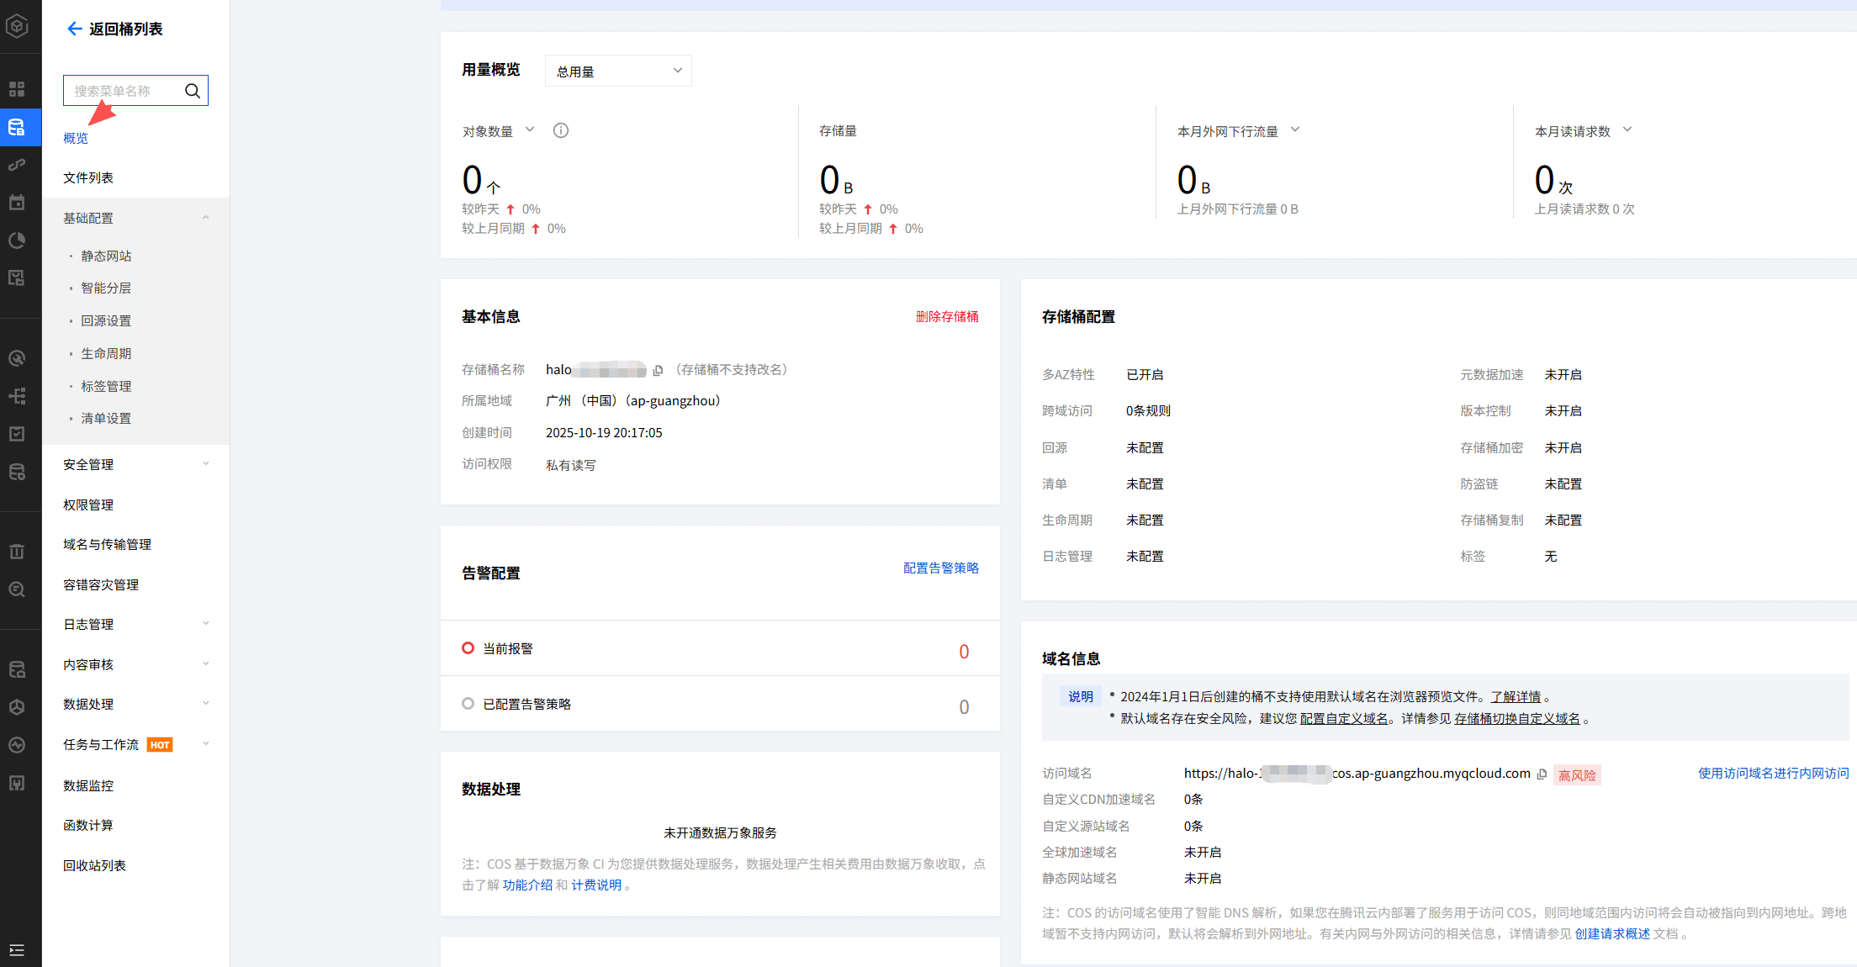
Task: Copy the bucket name with copy icon
Action: 659,370
